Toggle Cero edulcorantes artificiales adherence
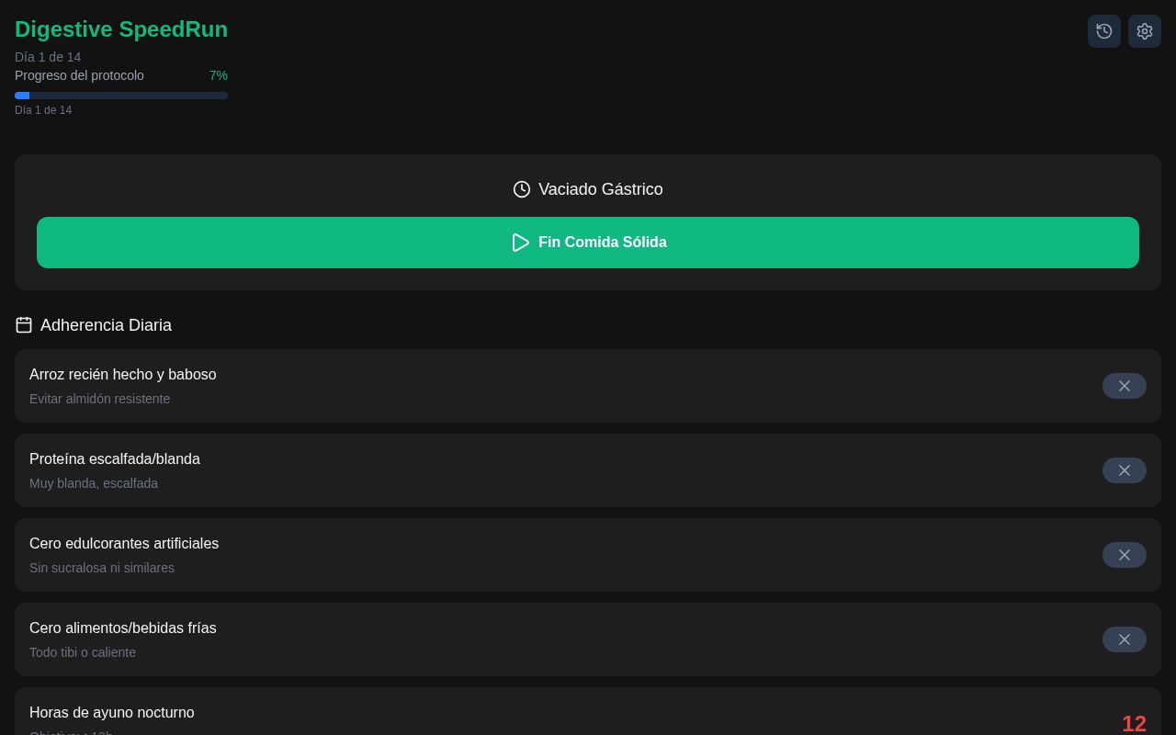This screenshot has height=735, width=1176. tap(1125, 555)
